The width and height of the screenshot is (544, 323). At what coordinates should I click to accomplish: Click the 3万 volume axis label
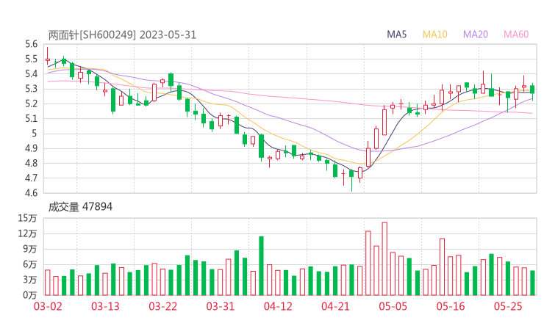[x=30, y=280]
